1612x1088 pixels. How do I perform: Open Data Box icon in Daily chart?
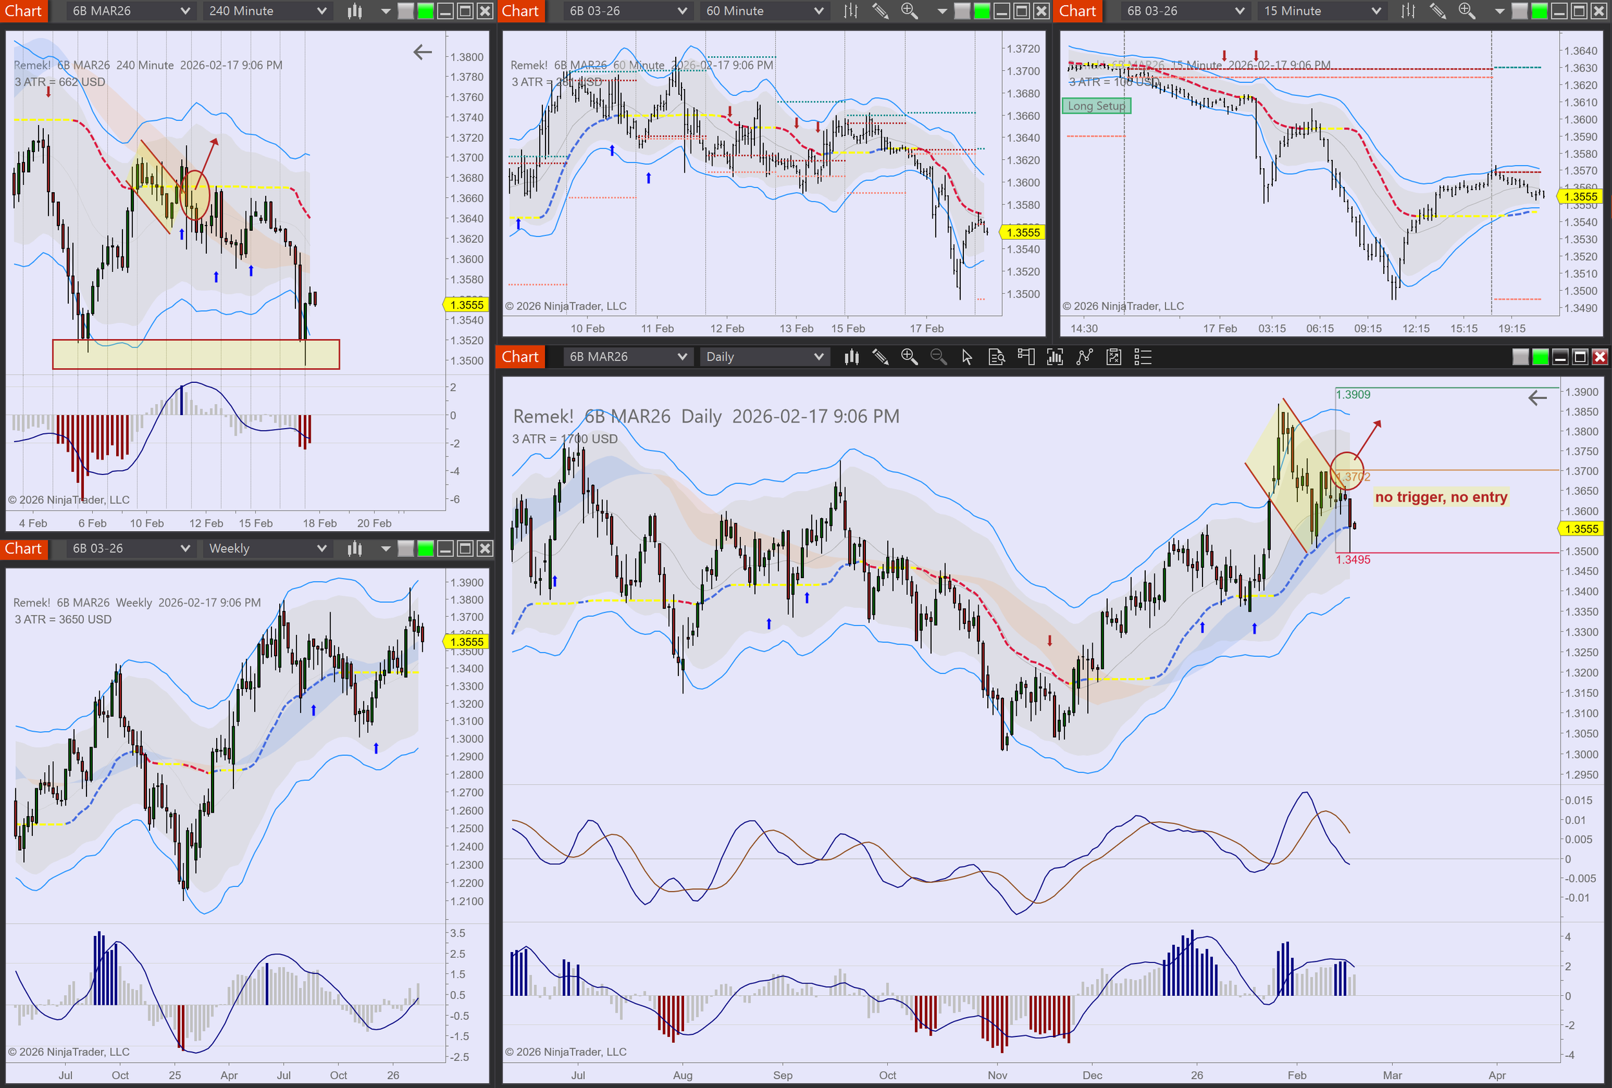coord(996,357)
